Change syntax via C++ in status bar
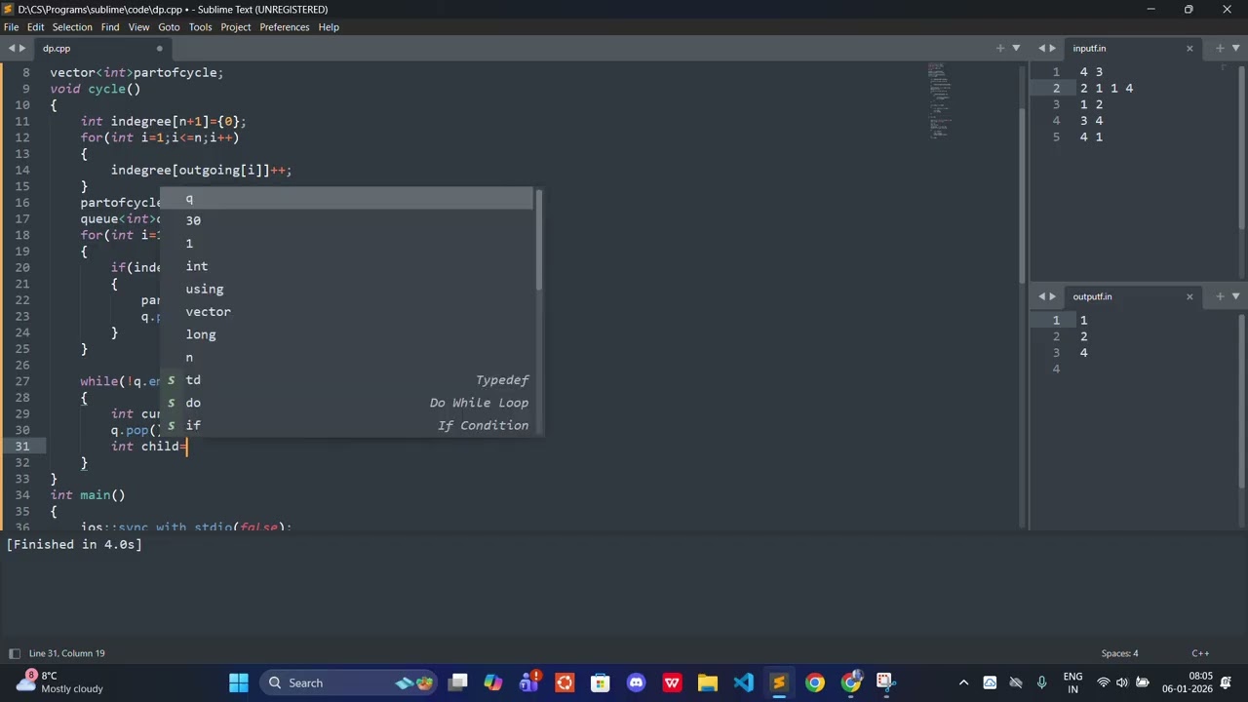Image resolution: width=1248 pixels, height=702 pixels. click(x=1200, y=653)
